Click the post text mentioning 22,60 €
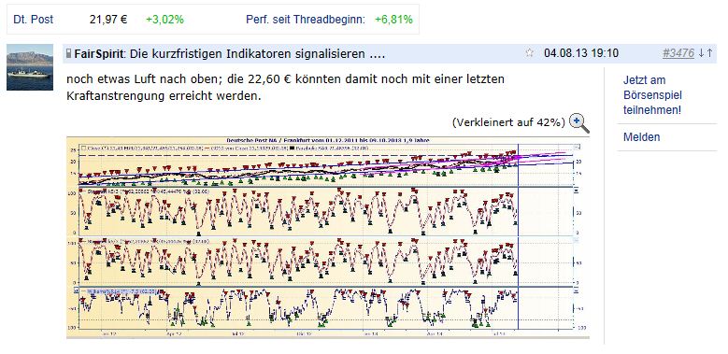 pyautogui.click(x=286, y=88)
